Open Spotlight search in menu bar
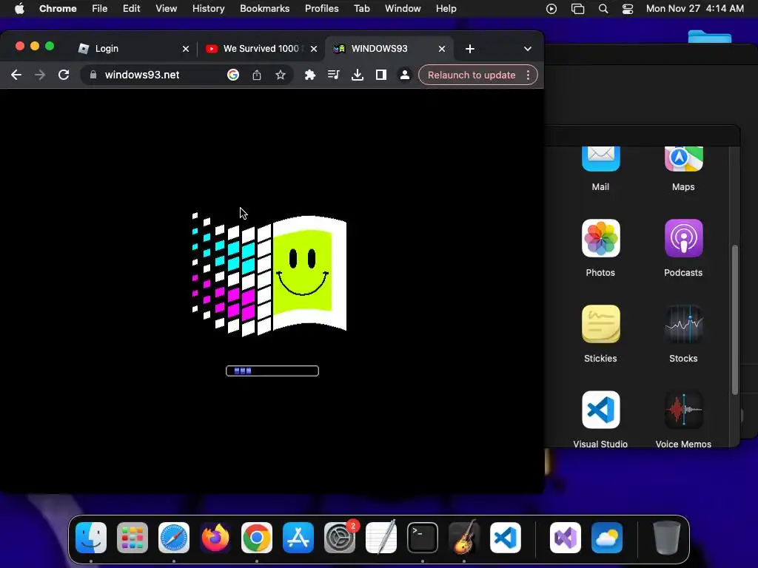758x568 pixels. 603,8
